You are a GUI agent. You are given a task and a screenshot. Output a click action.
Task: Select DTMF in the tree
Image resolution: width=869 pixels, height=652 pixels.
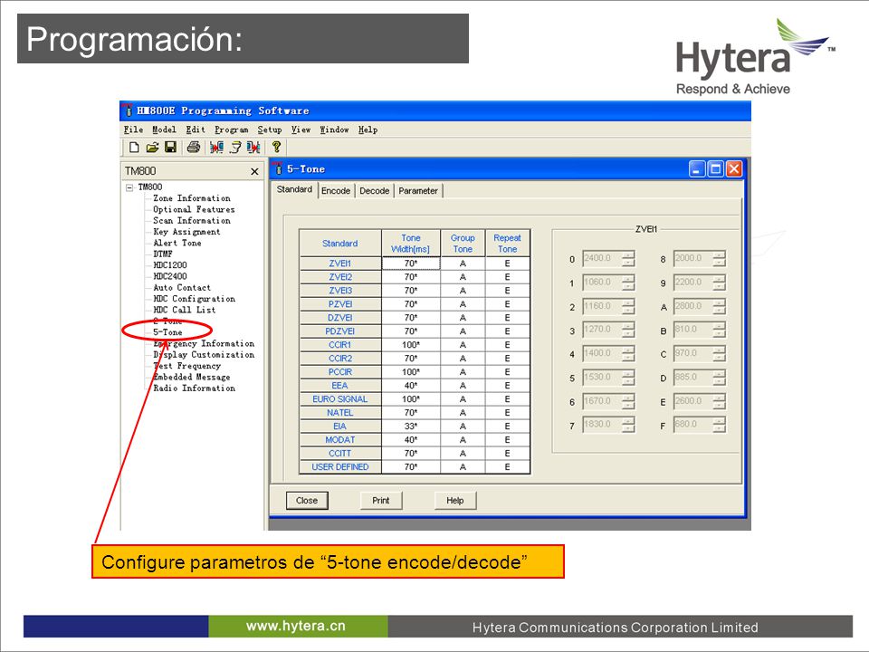pyautogui.click(x=163, y=254)
